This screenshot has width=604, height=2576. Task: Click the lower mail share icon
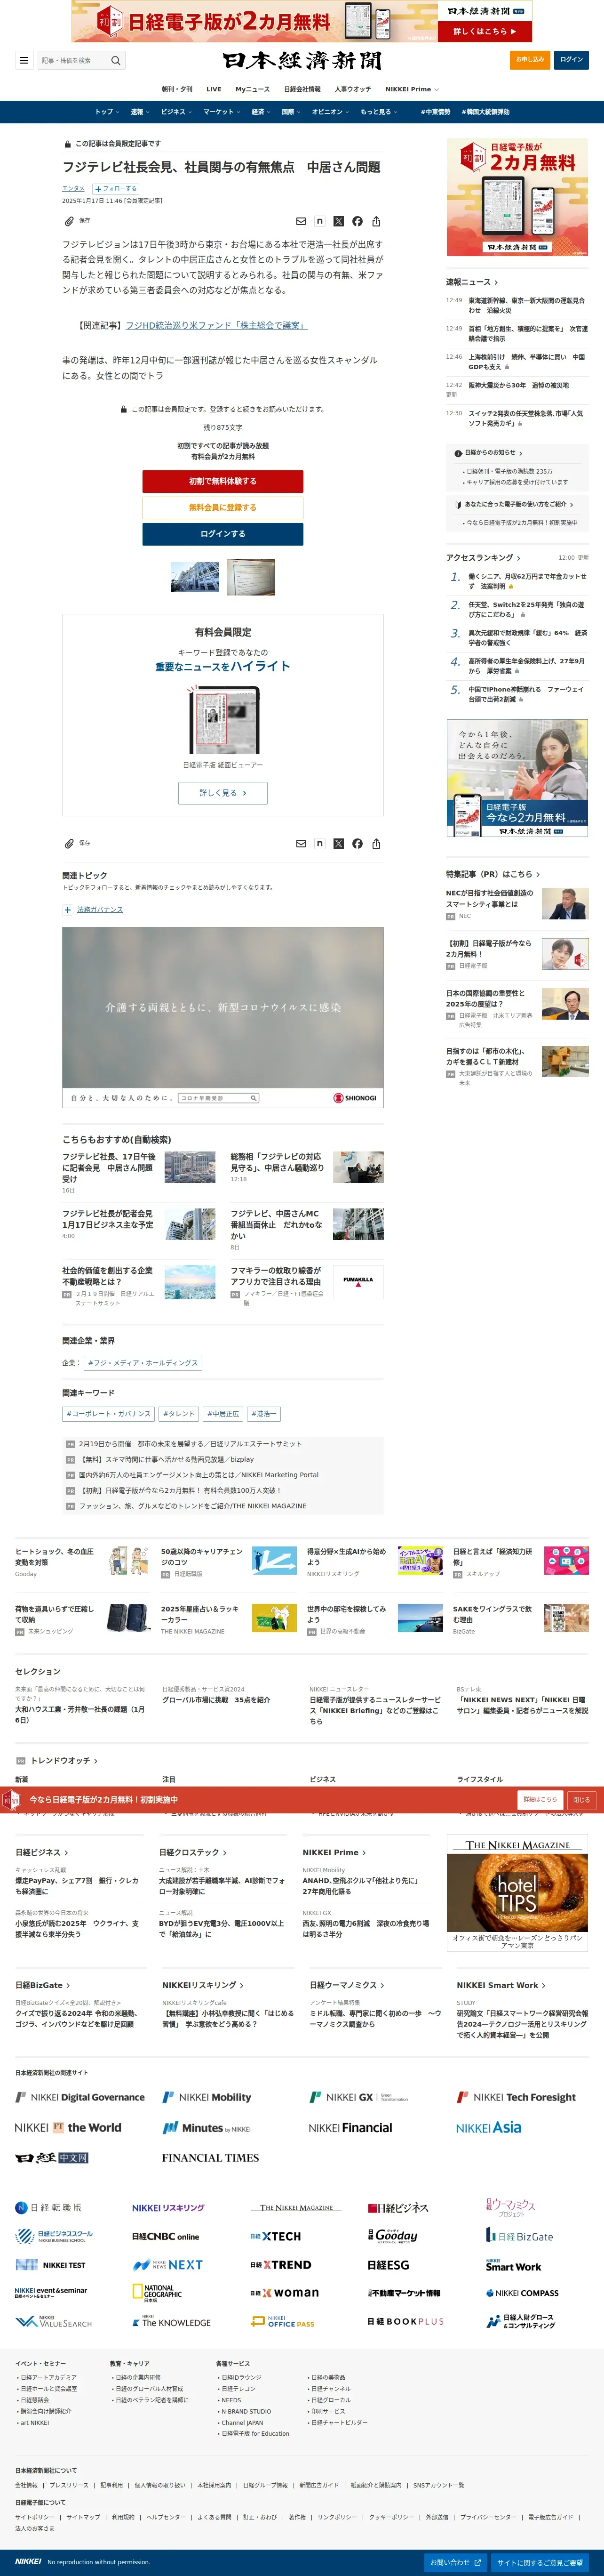pos(301,843)
